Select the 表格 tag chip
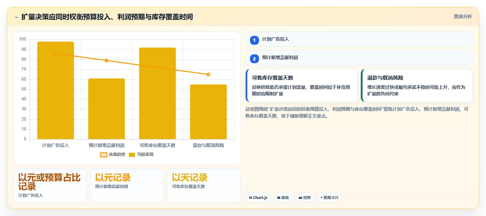The width and height of the screenshot is (486, 216). (283, 198)
